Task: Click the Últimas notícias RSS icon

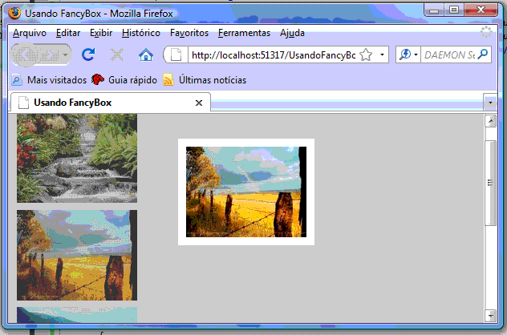Action: click(168, 80)
